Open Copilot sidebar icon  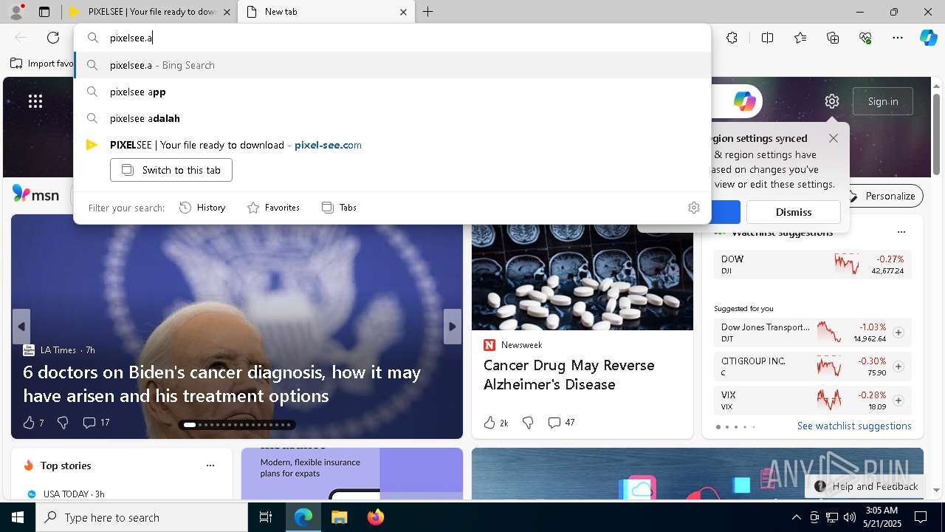[x=928, y=38]
